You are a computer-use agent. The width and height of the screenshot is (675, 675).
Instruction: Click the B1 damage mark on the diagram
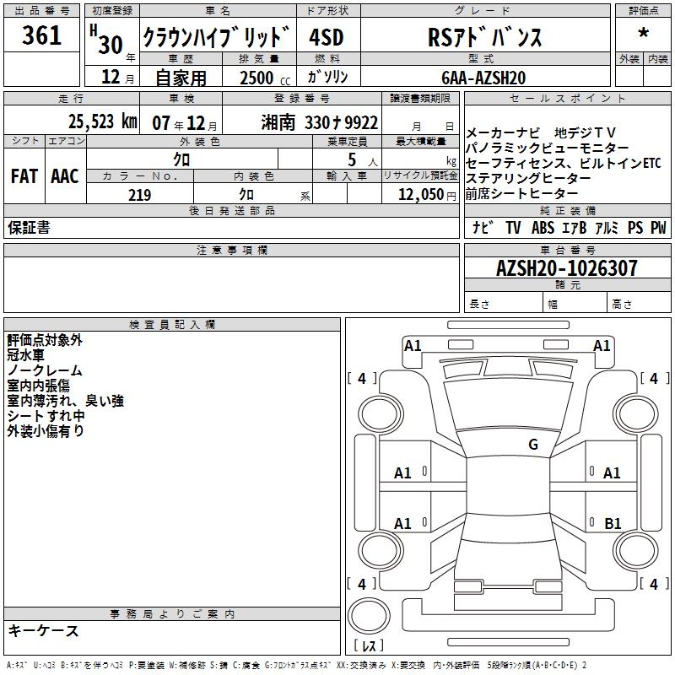pyautogui.click(x=613, y=524)
